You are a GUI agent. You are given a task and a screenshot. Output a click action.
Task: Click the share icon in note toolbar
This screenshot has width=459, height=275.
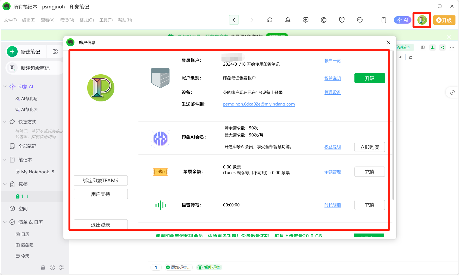pos(442,47)
